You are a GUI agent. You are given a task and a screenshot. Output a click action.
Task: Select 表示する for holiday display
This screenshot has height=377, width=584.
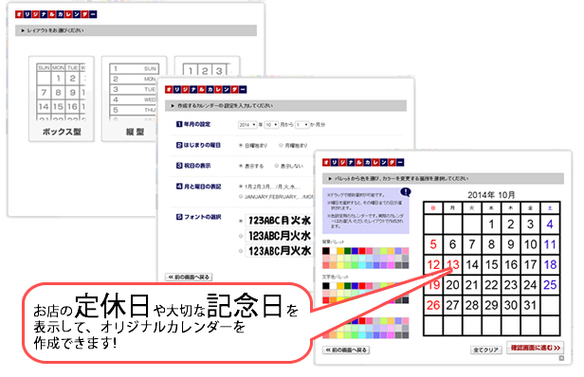241,166
